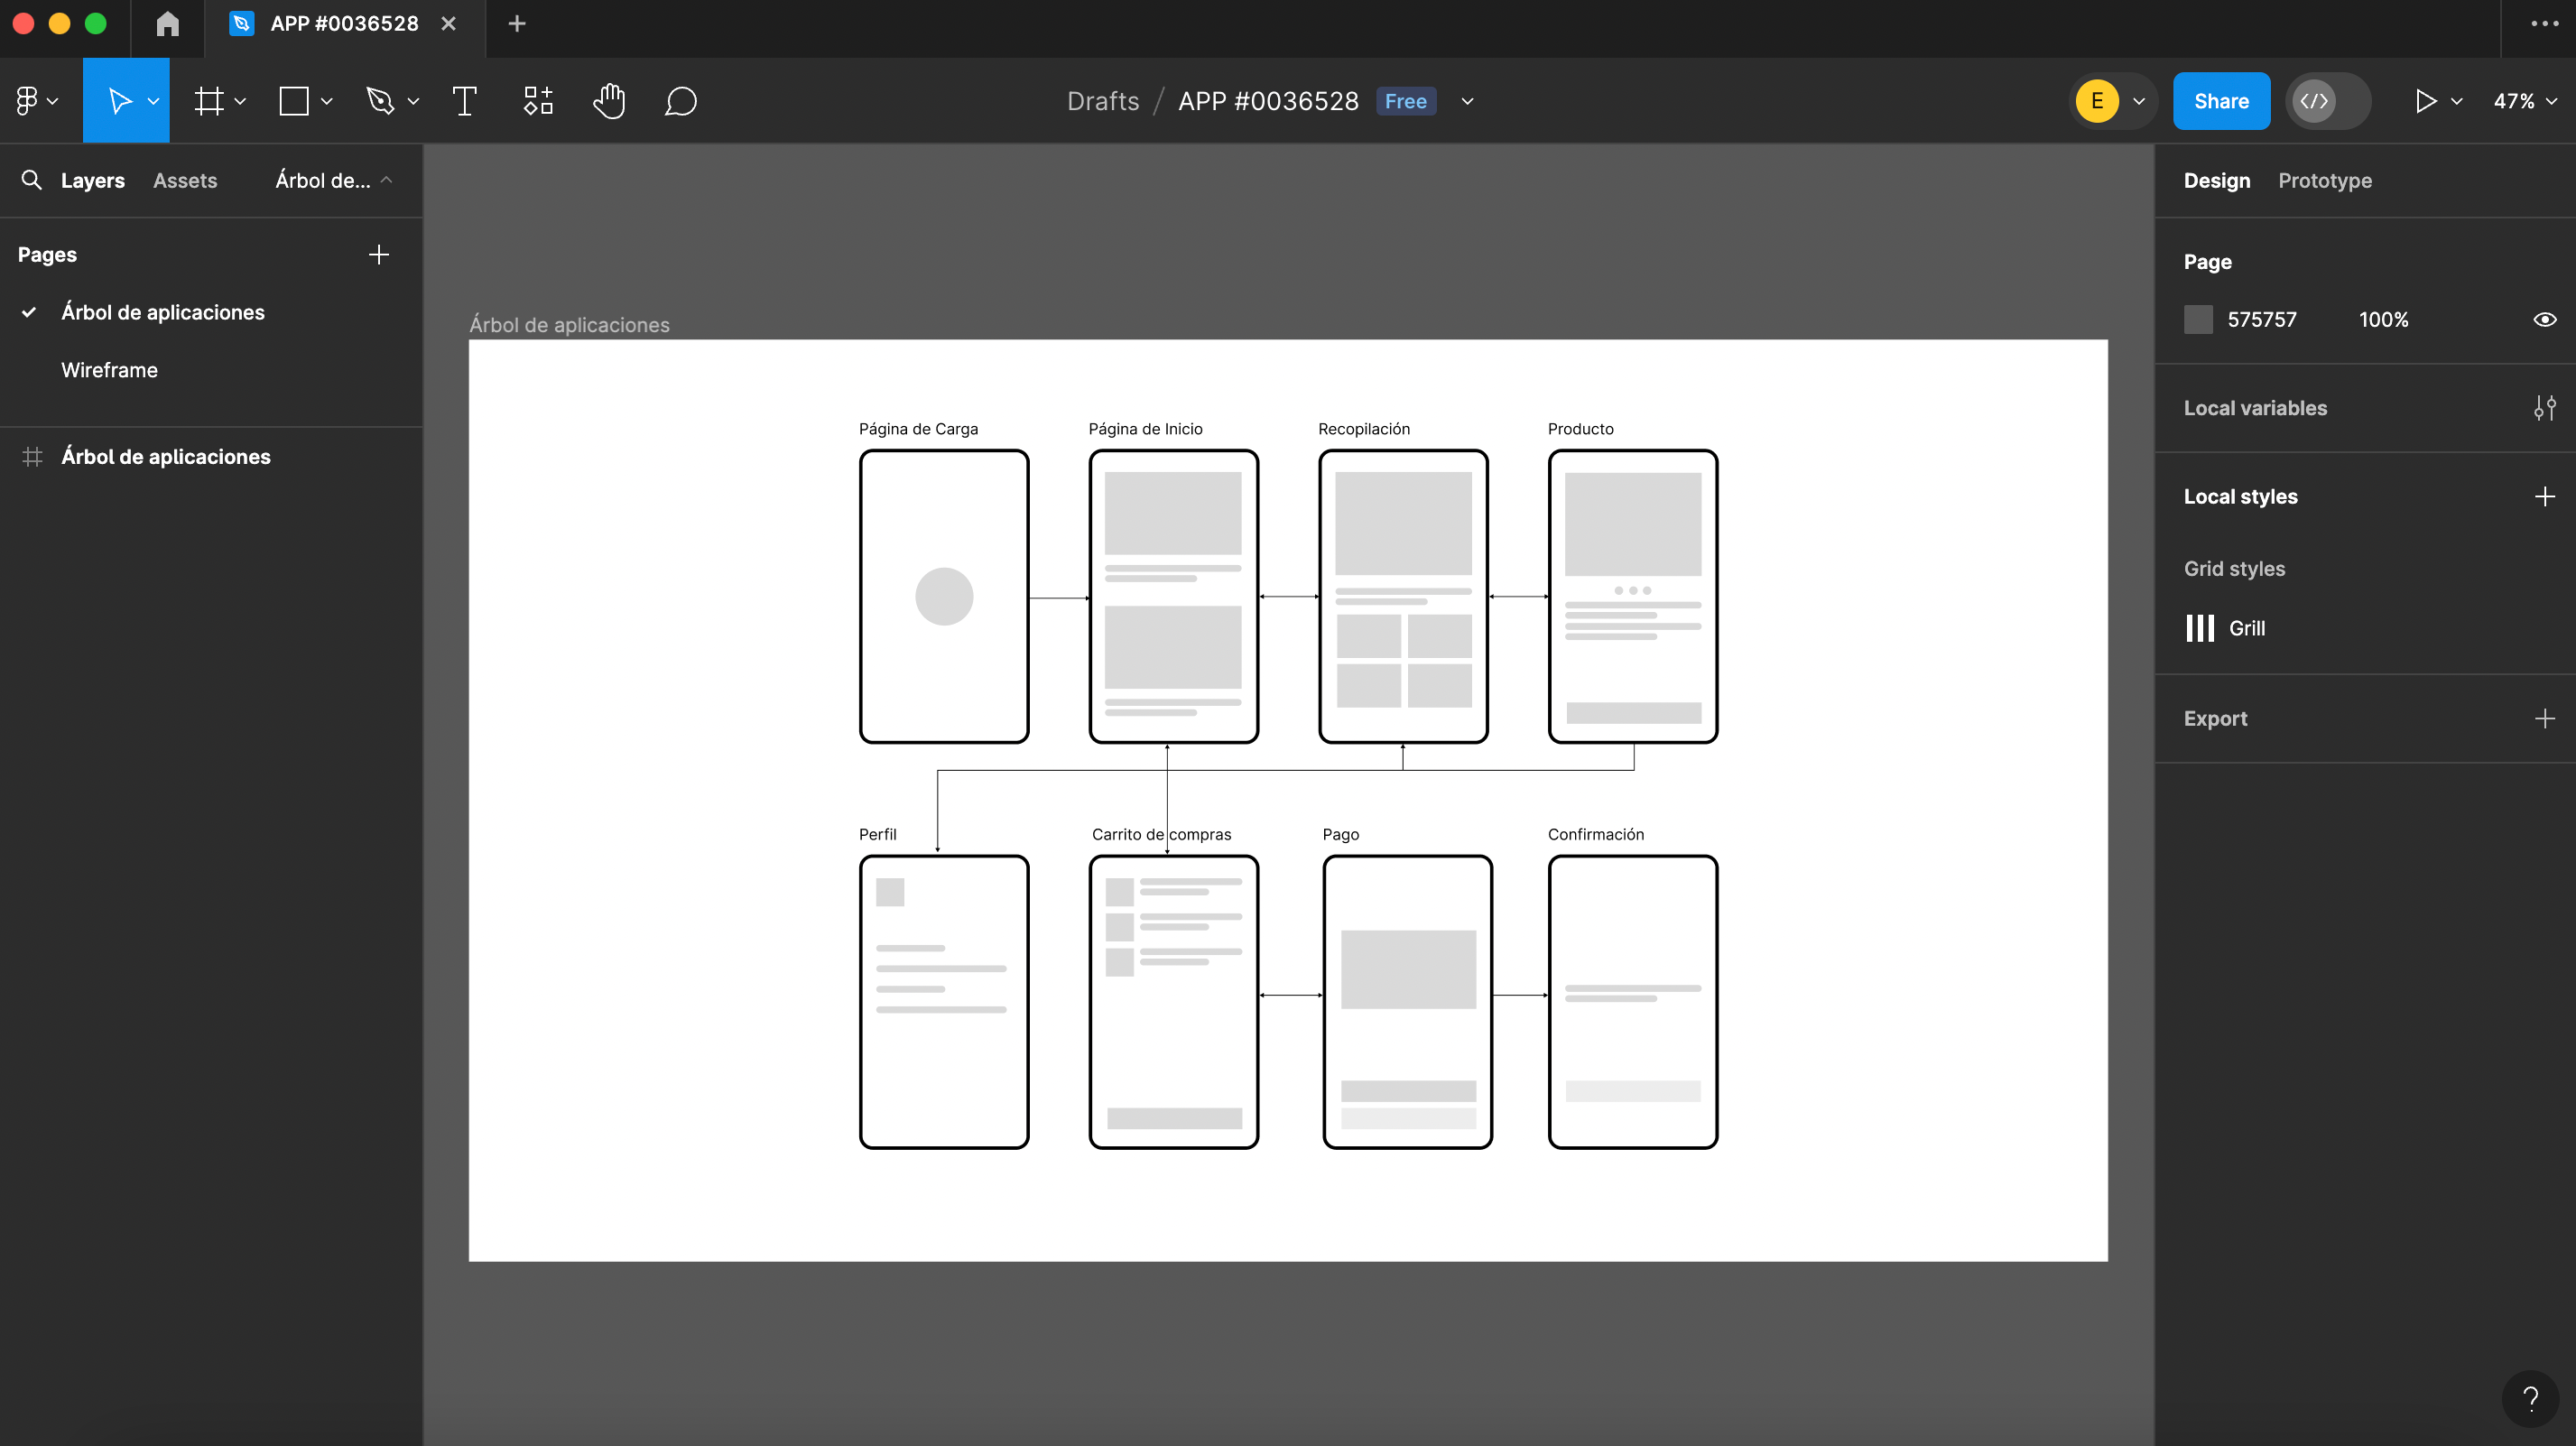Click the user avatar E

[2097, 101]
